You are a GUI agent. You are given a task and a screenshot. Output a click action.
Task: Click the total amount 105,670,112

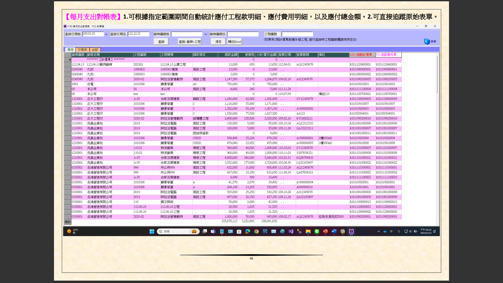click(x=229, y=221)
